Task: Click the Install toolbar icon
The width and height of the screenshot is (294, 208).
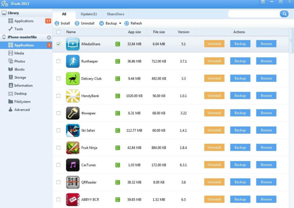Action: tap(57, 24)
